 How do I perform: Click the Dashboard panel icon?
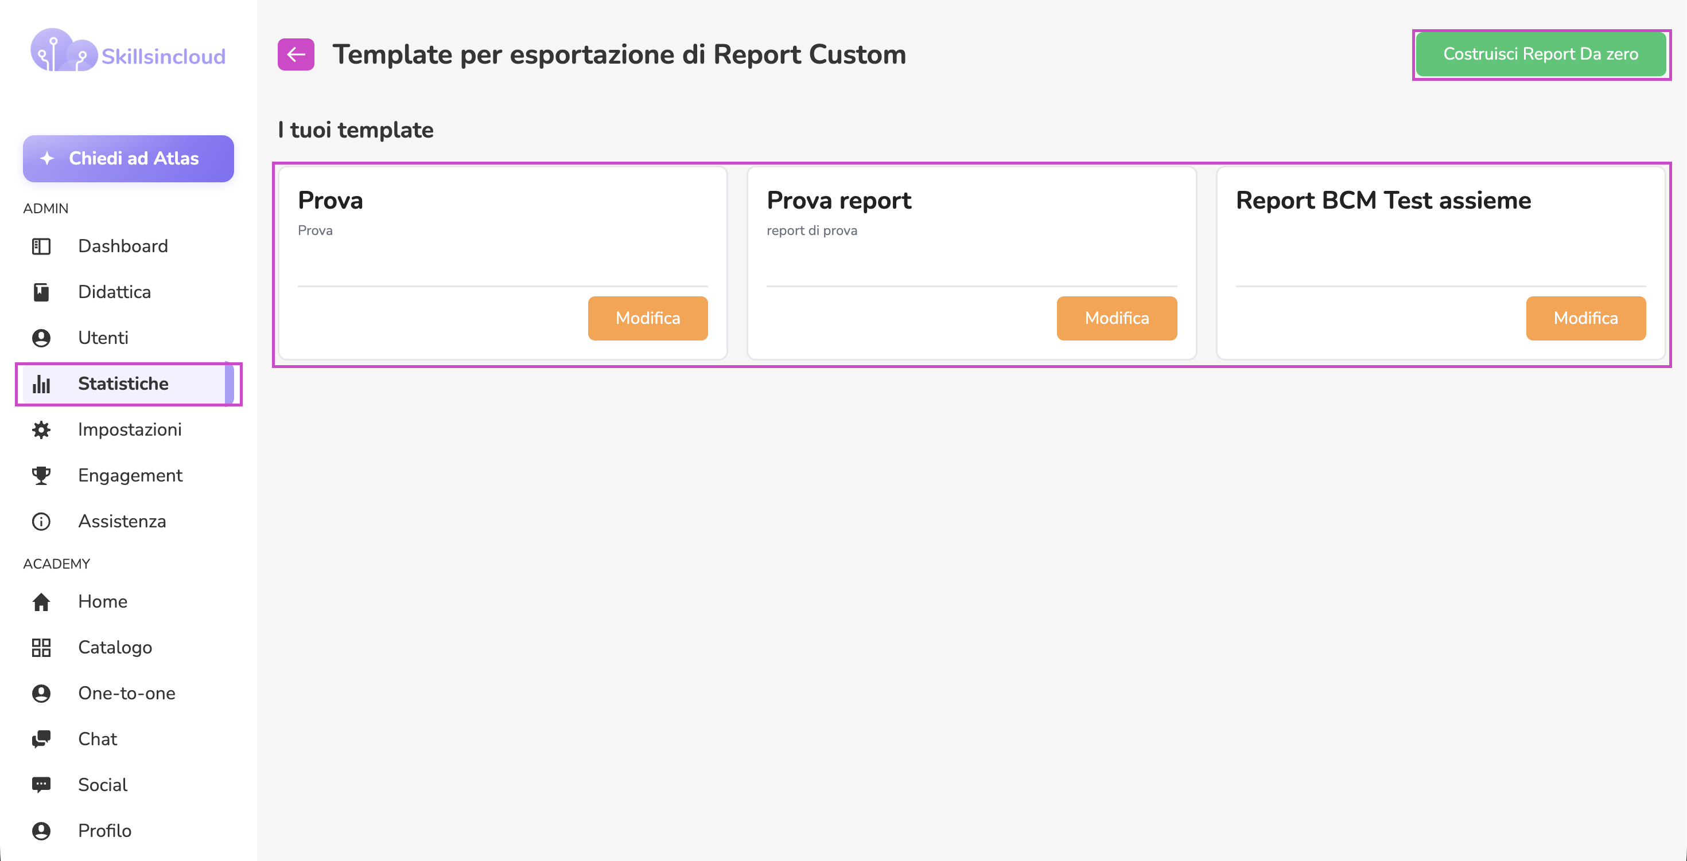(x=41, y=246)
